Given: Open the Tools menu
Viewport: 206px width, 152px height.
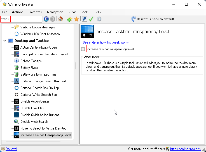Looking at the screenshot, I should (x=85, y=12).
